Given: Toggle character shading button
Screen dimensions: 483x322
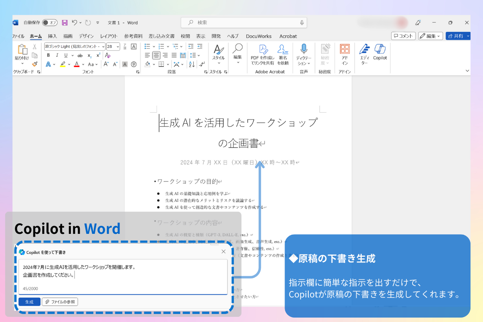Looking at the screenshot, I should (x=125, y=64).
